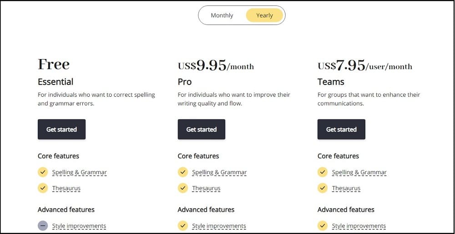The image size is (455, 234).
Task: Click Thesaurus checkmark icon in Teams column
Action: click(x=323, y=188)
